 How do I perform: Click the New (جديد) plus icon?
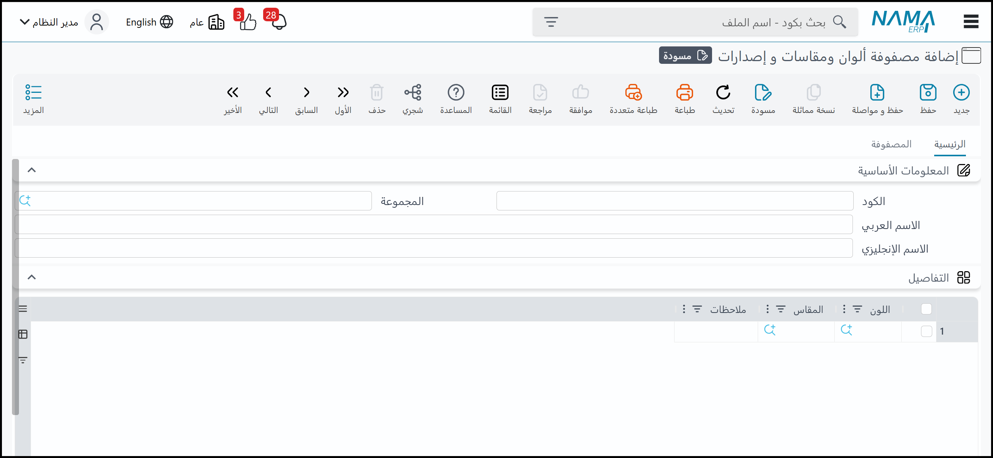(x=961, y=93)
